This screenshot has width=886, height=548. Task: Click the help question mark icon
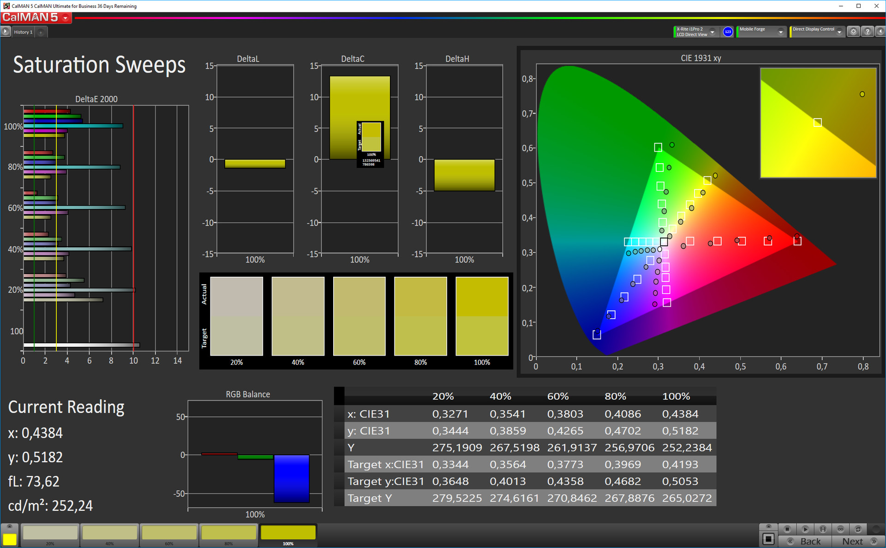coord(867,32)
